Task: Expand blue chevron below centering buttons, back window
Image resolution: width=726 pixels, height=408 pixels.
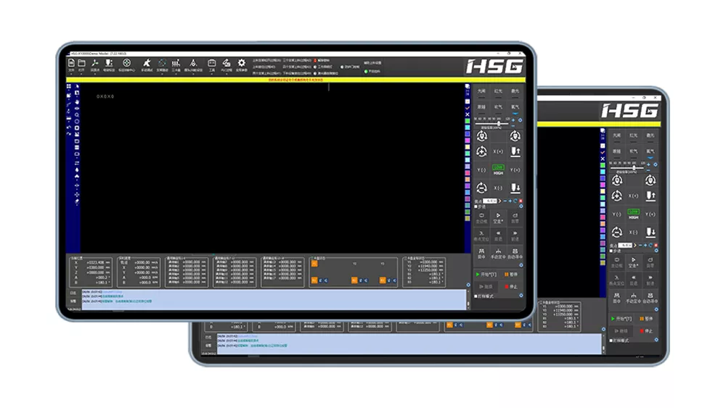Action: [656, 309]
